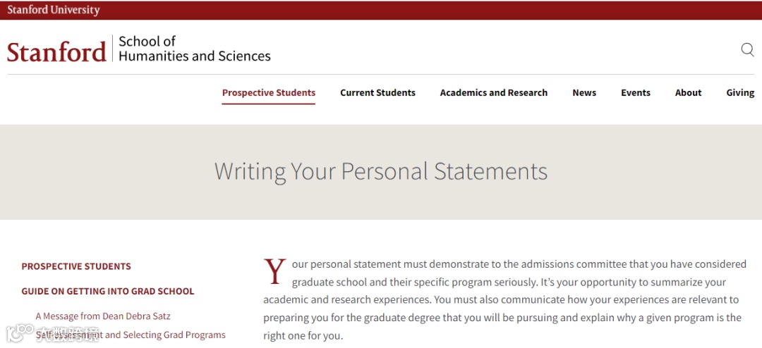The height and width of the screenshot is (348, 762).
Task: Go to the Events page
Action: pyautogui.click(x=636, y=93)
